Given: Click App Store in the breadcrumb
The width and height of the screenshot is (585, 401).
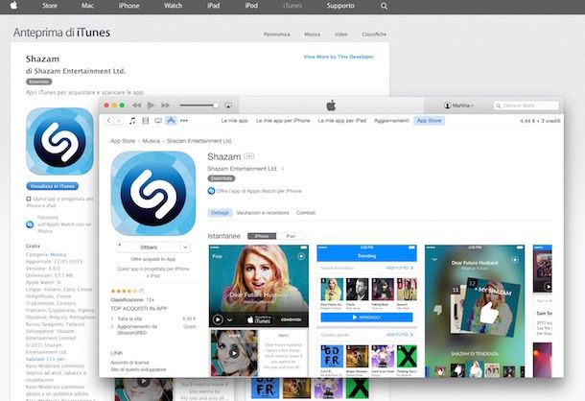Looking at the screenshot, I should click(x=123, y=141).
